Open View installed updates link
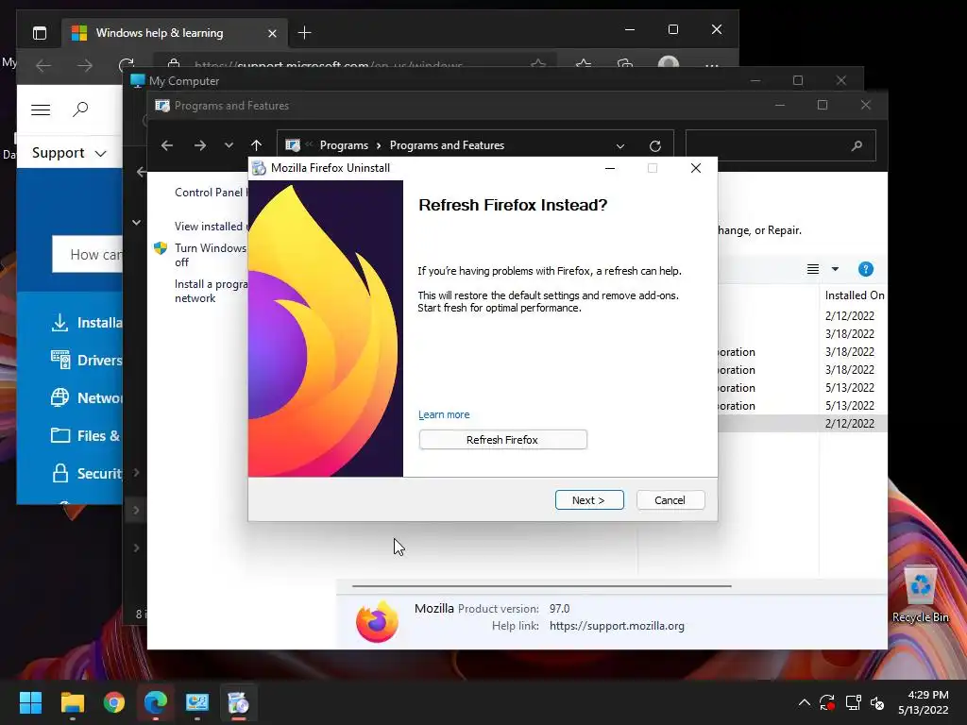 pos(210,227)
